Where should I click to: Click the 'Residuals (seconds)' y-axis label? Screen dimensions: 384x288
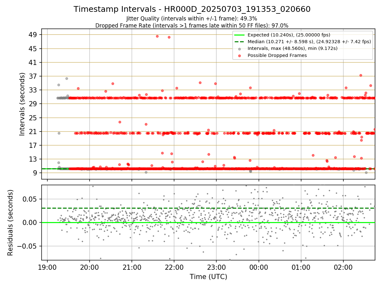coord(11,223)
